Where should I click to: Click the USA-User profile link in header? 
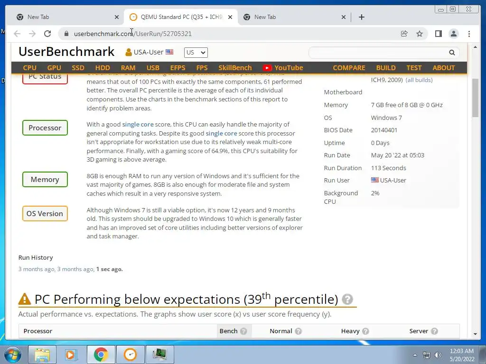(x=149, y=52)
